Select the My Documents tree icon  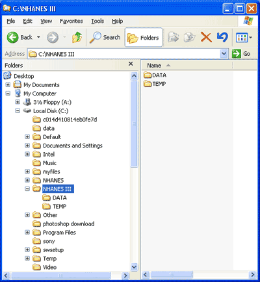(x=18, y=84)
